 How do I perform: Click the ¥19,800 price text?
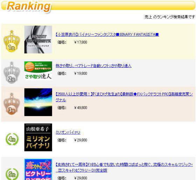[x=80, y=73]
